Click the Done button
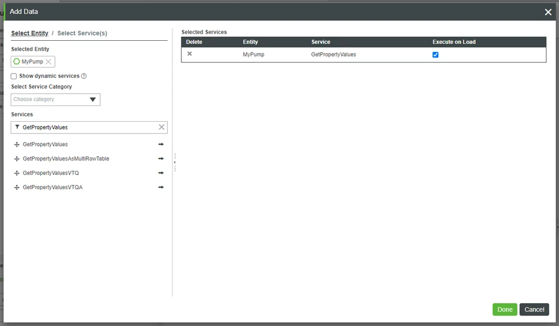This screenshot has width=559, height=326. tap(504, 309)
